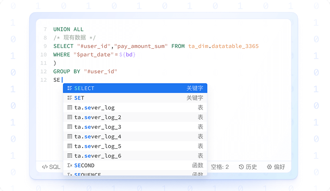Click the SQL code icon in status bar

tap(45, 167)
